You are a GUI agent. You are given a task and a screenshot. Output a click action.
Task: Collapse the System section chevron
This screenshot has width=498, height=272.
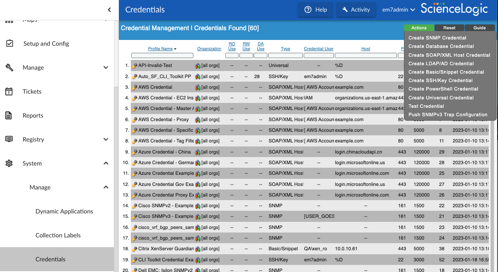coord(106,163)
